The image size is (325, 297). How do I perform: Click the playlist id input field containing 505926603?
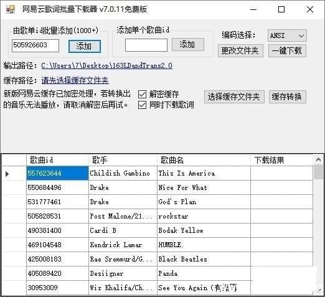[x=35, y=45]
